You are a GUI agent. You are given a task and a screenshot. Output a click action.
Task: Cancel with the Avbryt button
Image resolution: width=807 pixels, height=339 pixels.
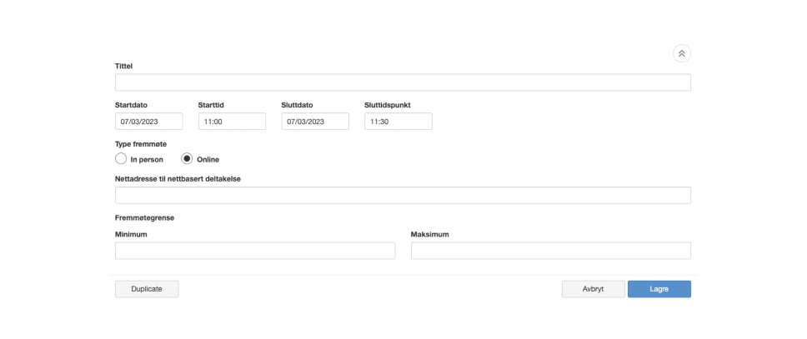[593, 289]
